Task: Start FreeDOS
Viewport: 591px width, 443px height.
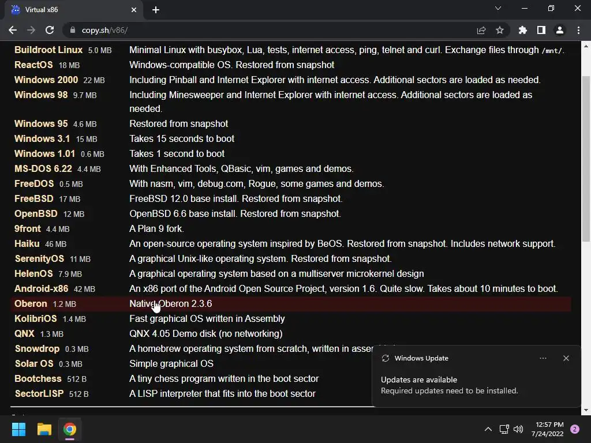Action: 34,184
